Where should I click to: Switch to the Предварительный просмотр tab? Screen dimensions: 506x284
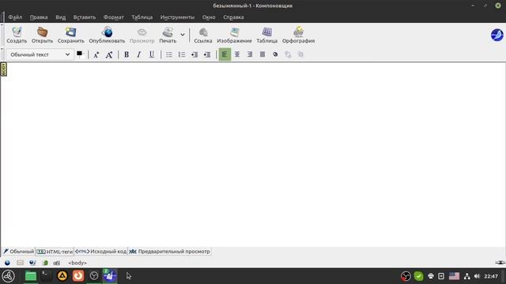pos(169,251)
